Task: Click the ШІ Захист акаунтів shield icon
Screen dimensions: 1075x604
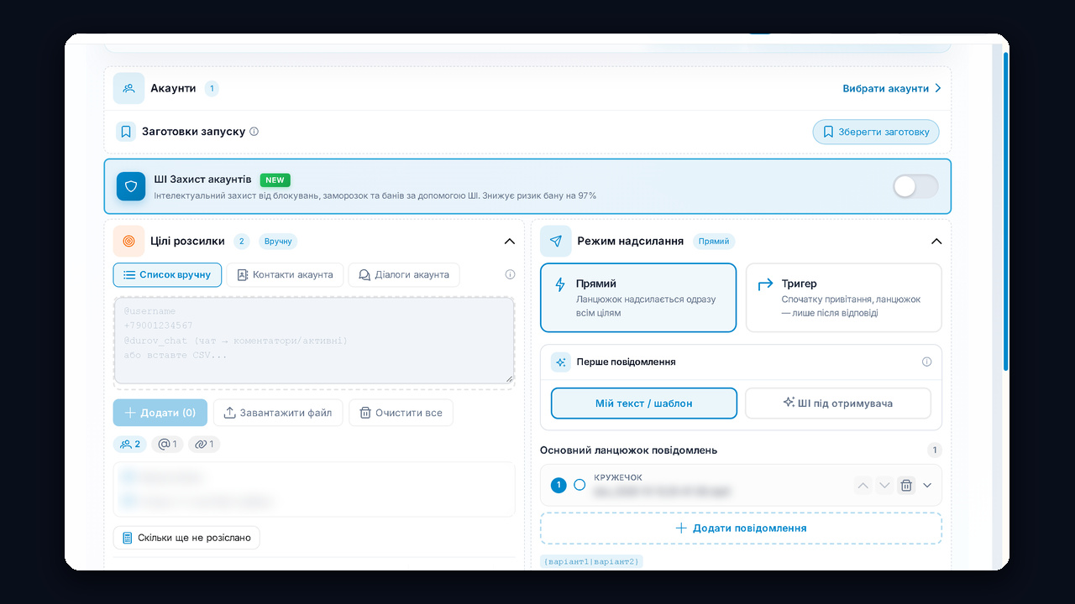Action: [x=131, y=186]
